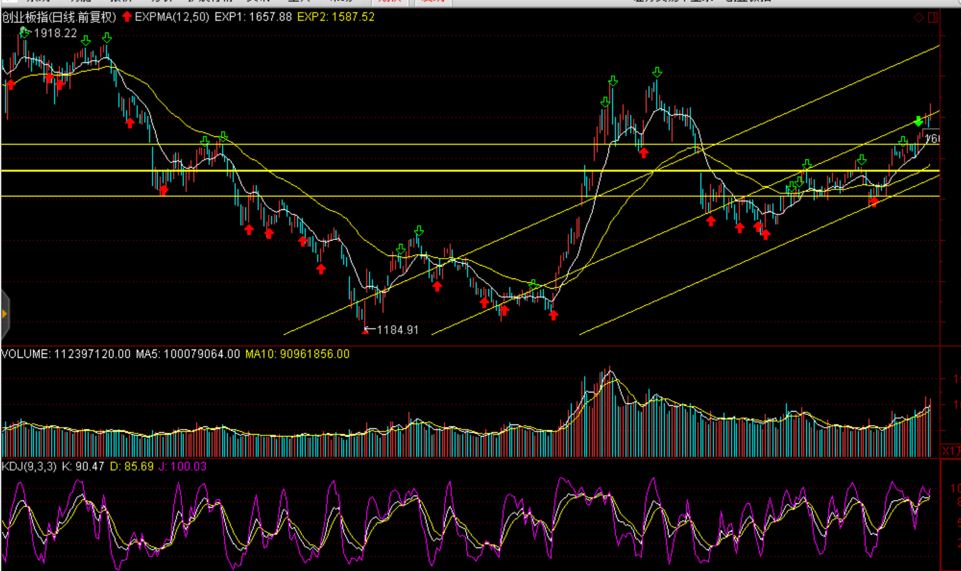Click the red diamond icon at chart top-right
The image size is (961, 571).
coord(919,17)
